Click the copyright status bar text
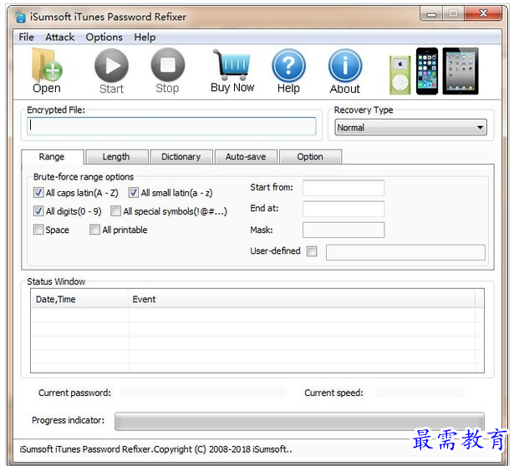This screenshot has height=466, width=514. (155, 449)
